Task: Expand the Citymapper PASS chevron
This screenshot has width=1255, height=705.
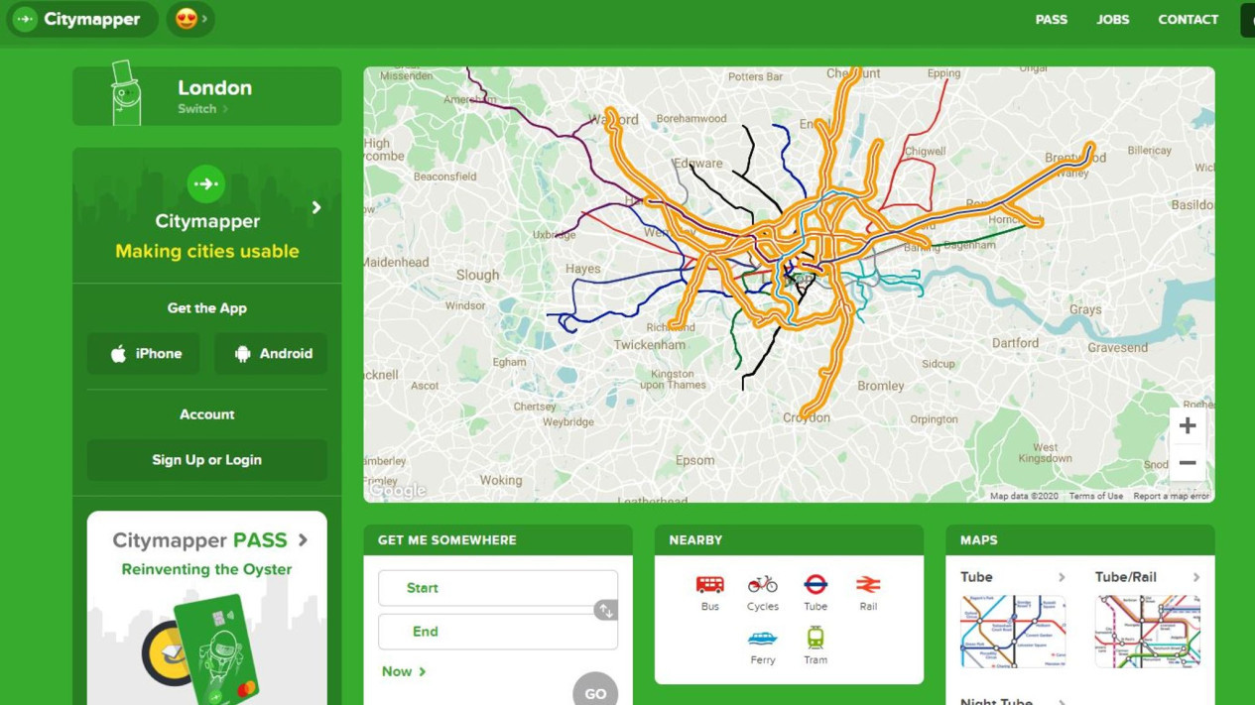Action: pos(304,539)
